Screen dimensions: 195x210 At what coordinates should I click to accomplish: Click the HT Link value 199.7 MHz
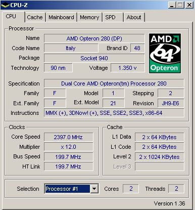point(68,166)
